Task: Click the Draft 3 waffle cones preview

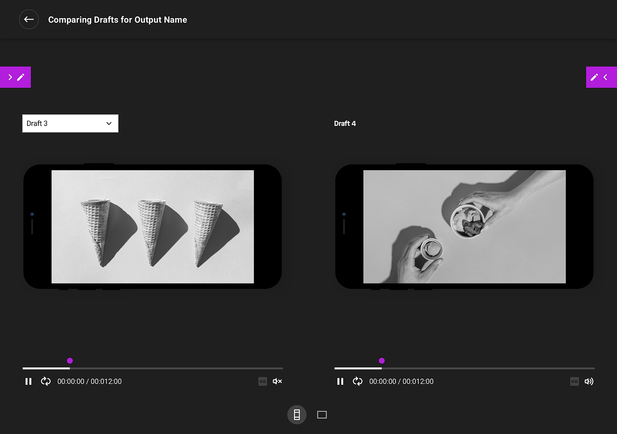Action: click(153, 227)
